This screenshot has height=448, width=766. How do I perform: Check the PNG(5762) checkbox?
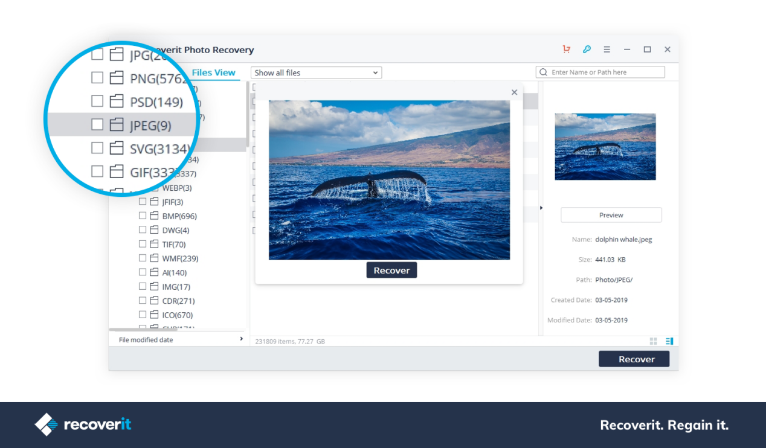(x=96, y=78)
